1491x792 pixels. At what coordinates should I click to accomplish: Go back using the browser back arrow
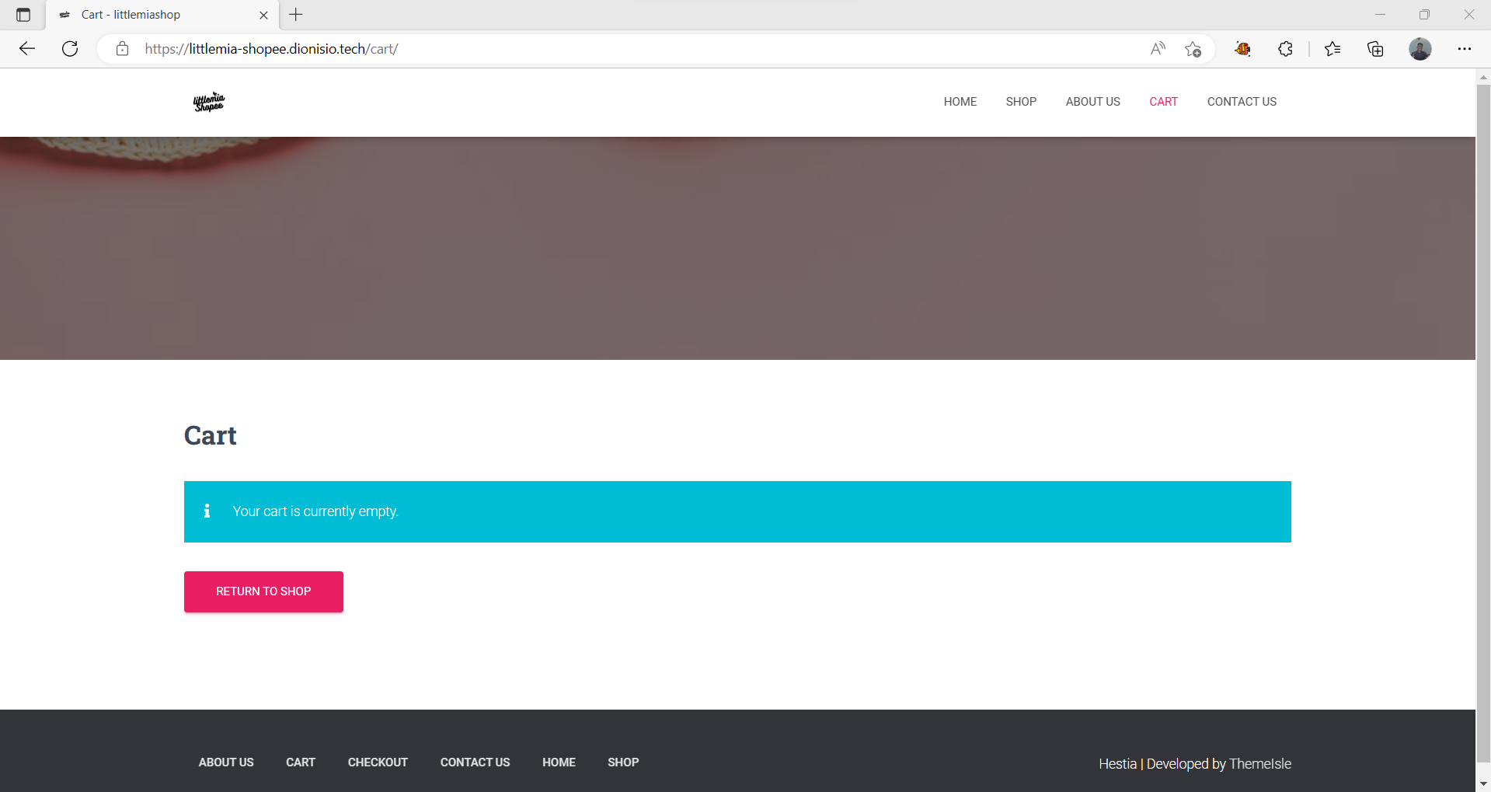pyautogui.click(x=27, y=49)
